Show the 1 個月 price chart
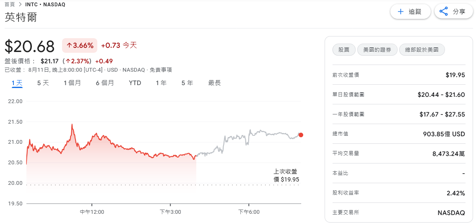 72,83
